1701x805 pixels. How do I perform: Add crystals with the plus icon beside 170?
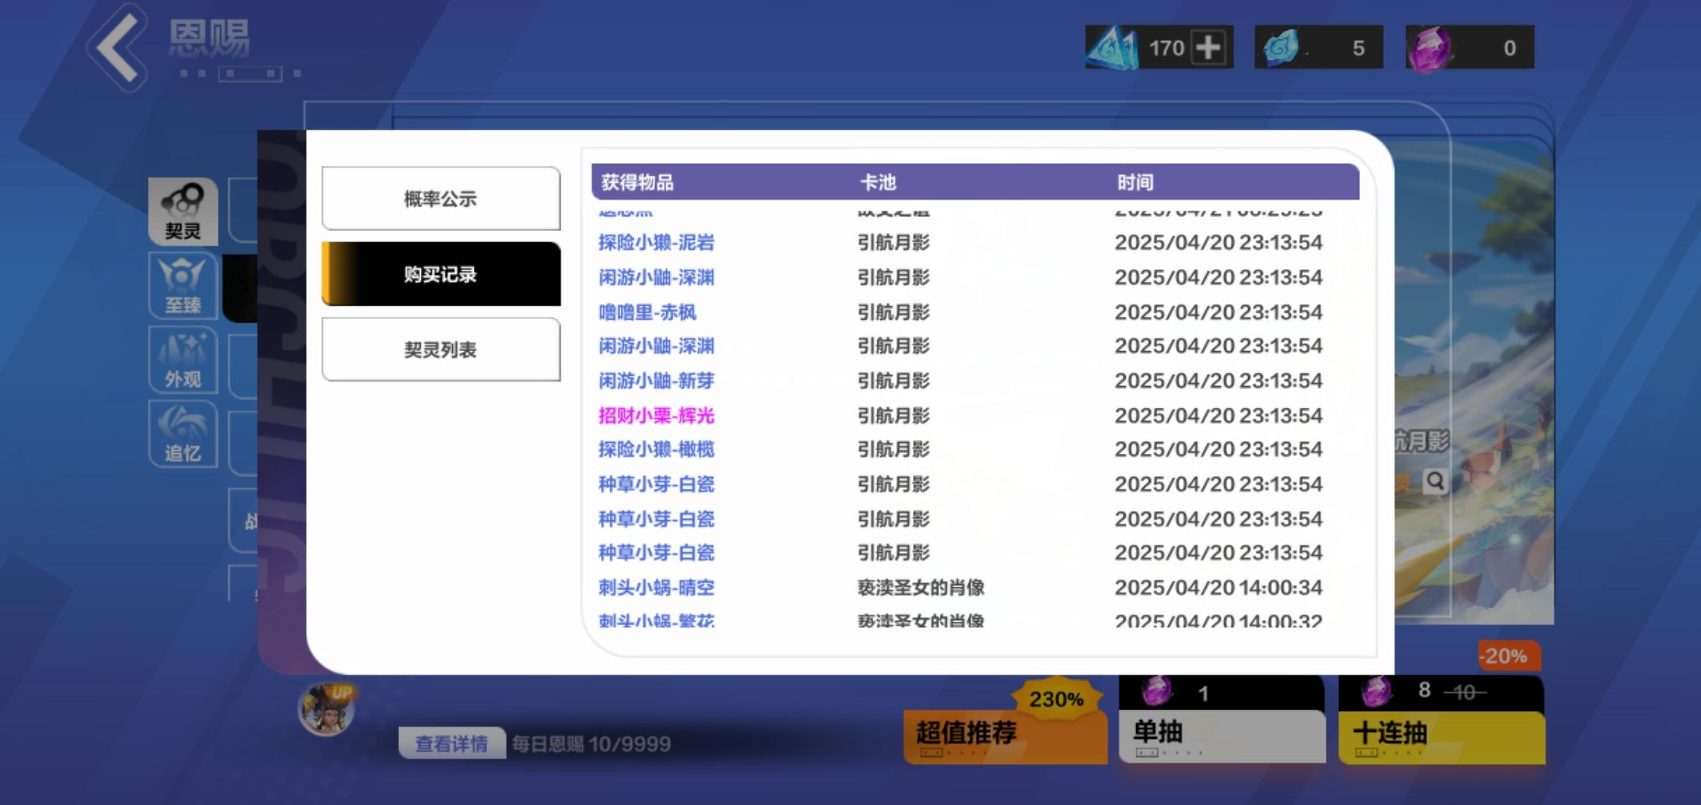1209,48
